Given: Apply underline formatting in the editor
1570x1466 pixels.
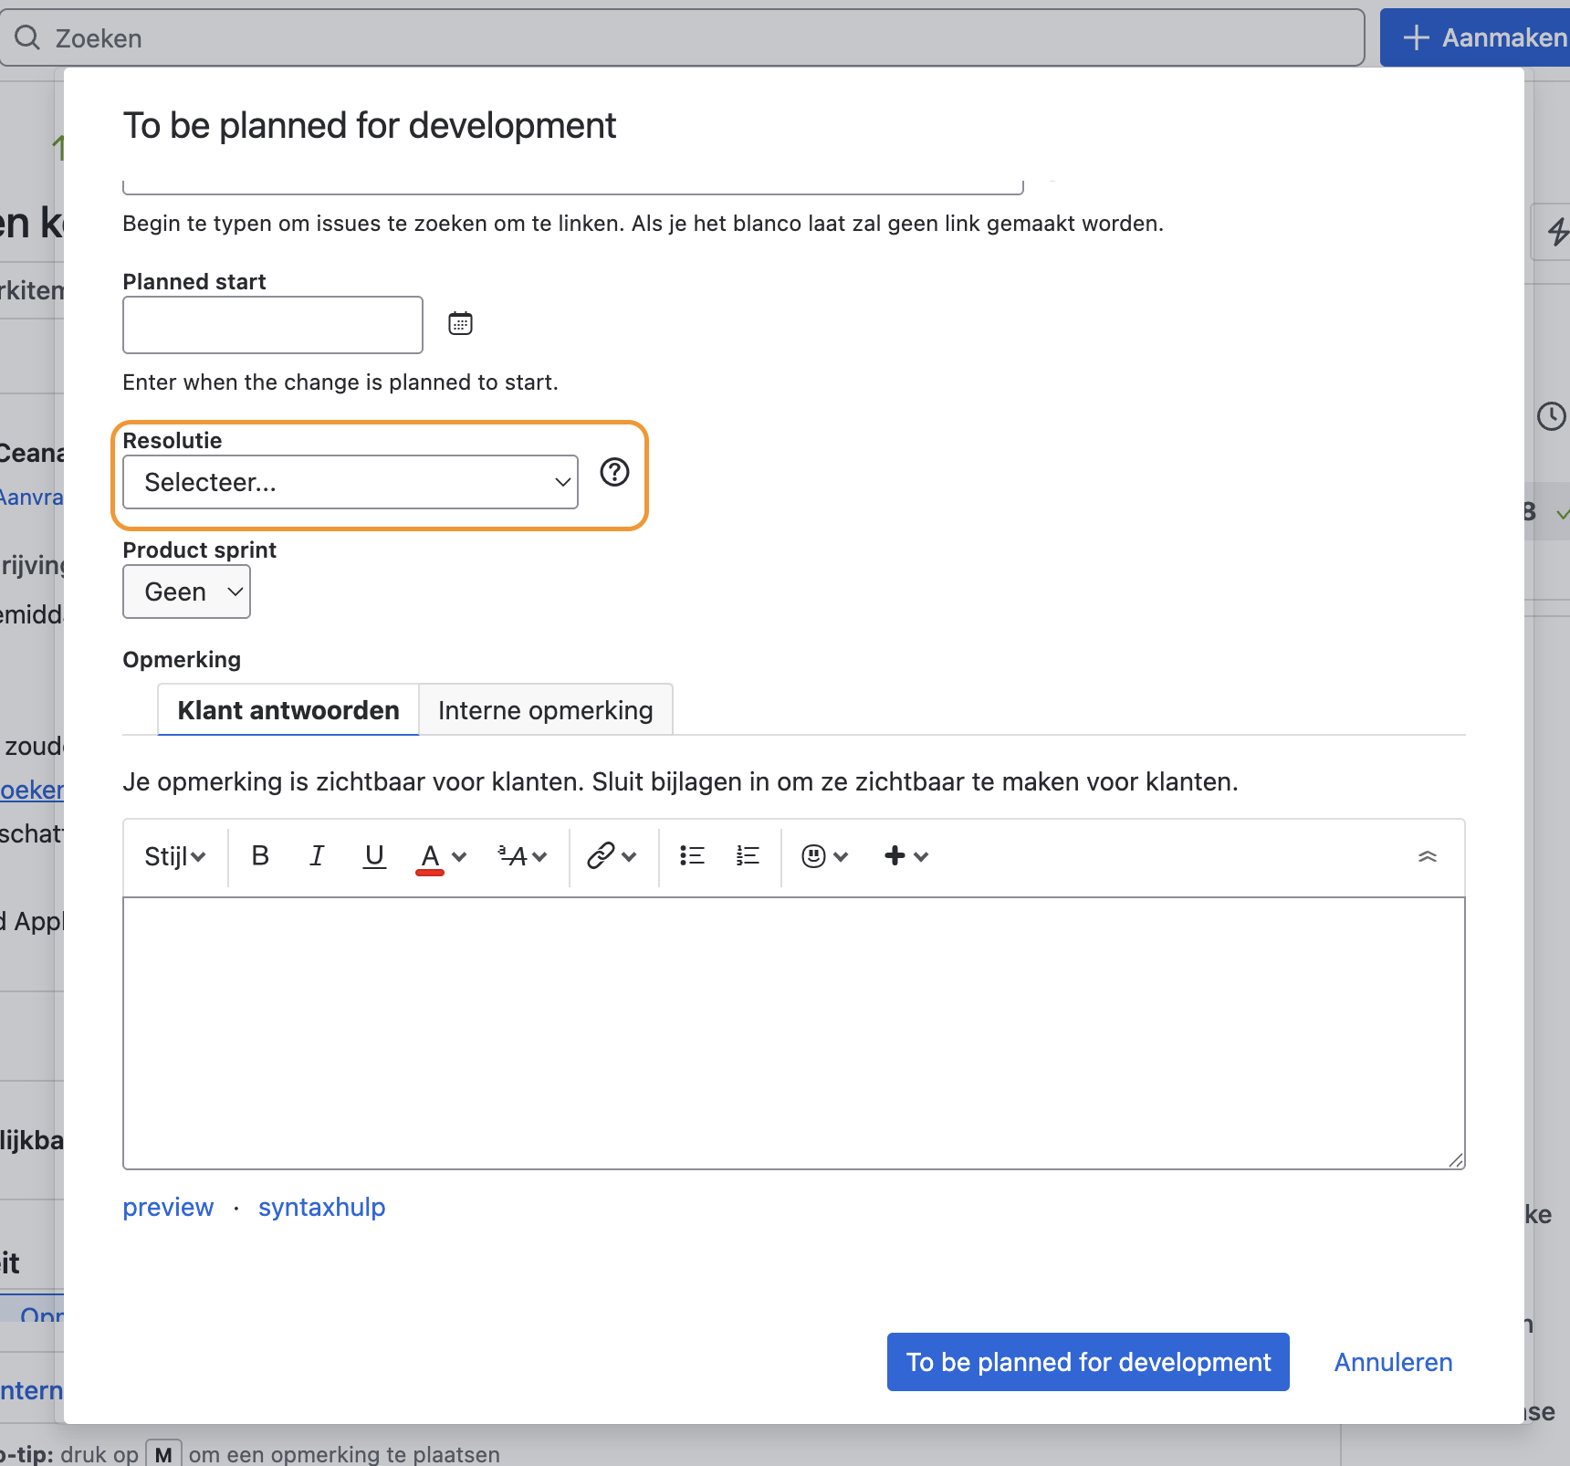Looking at the screenshot, I should point(374,855).
